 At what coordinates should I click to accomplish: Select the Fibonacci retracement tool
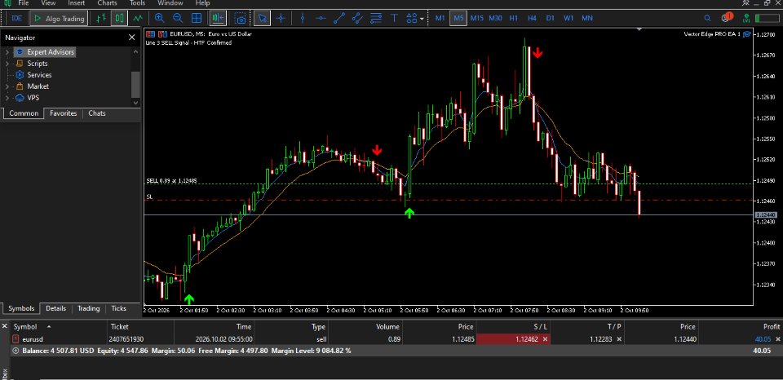coord(376,19)
